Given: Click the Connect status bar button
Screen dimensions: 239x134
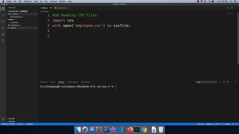Looking at the screenshot, I should click(29, 124).
